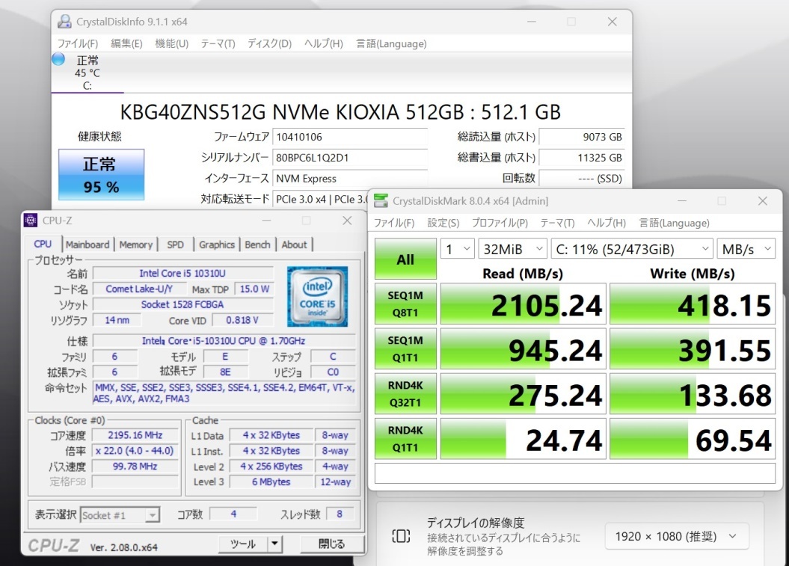Viewport: 789px width, 566px height.
Task: Start the SEQ1M Q8T1 test
Action: [x=405, y=304]
